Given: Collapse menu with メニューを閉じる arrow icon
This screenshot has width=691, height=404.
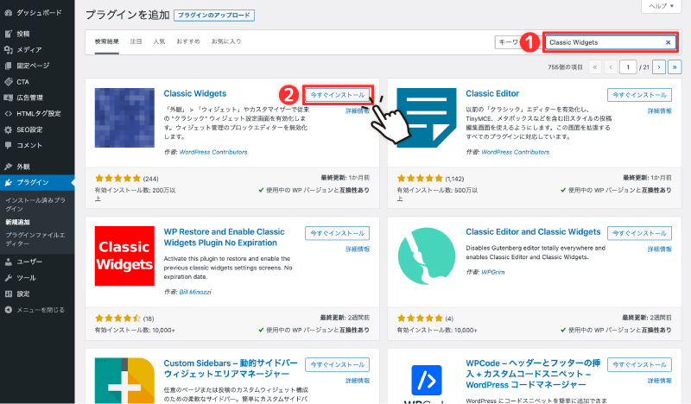Looking at the screenshot, I should tap(8, 310).
